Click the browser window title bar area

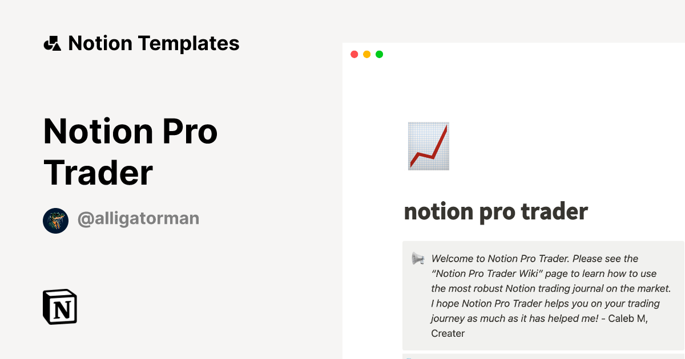click(514, 54)
